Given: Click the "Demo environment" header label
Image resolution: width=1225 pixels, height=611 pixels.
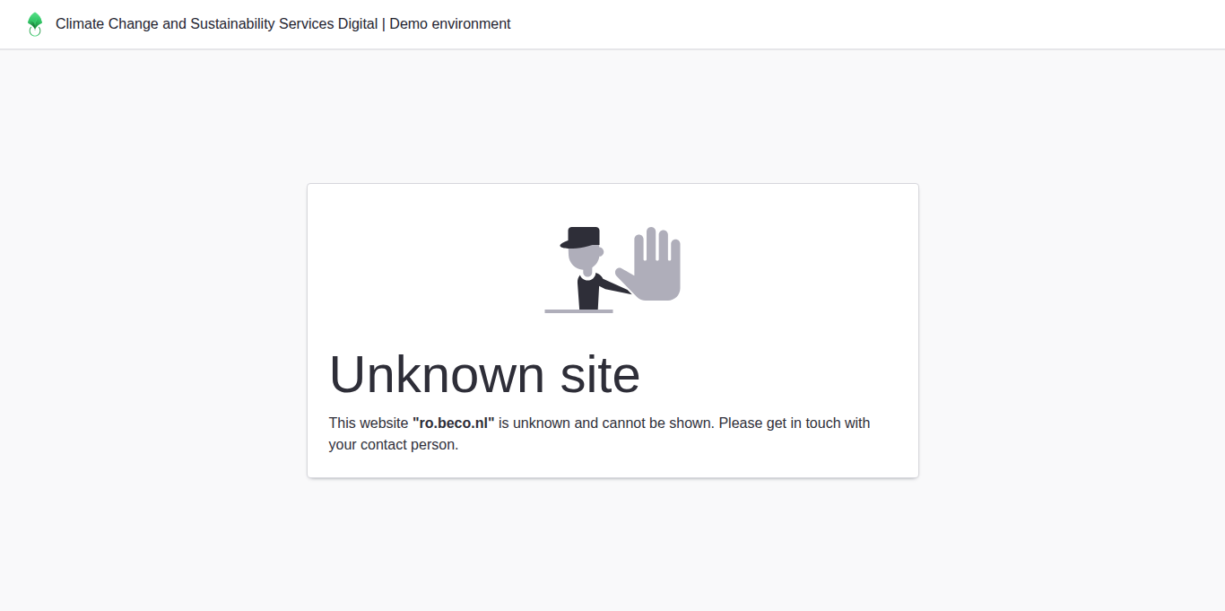Looking at the screenshot, I should 450,24.
